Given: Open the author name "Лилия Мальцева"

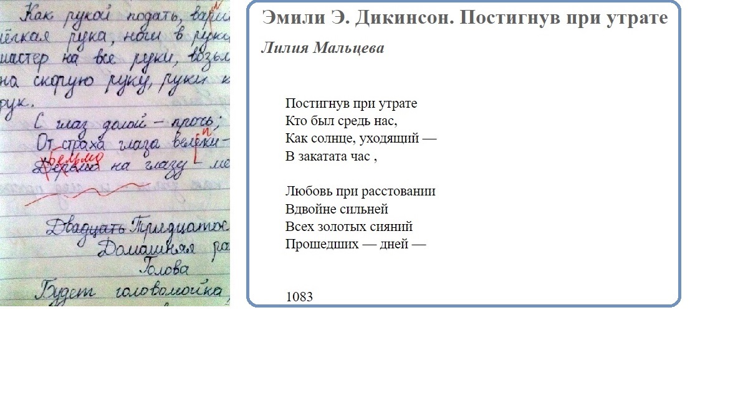Looking at the screenshot, I should [x=322, y=49].
